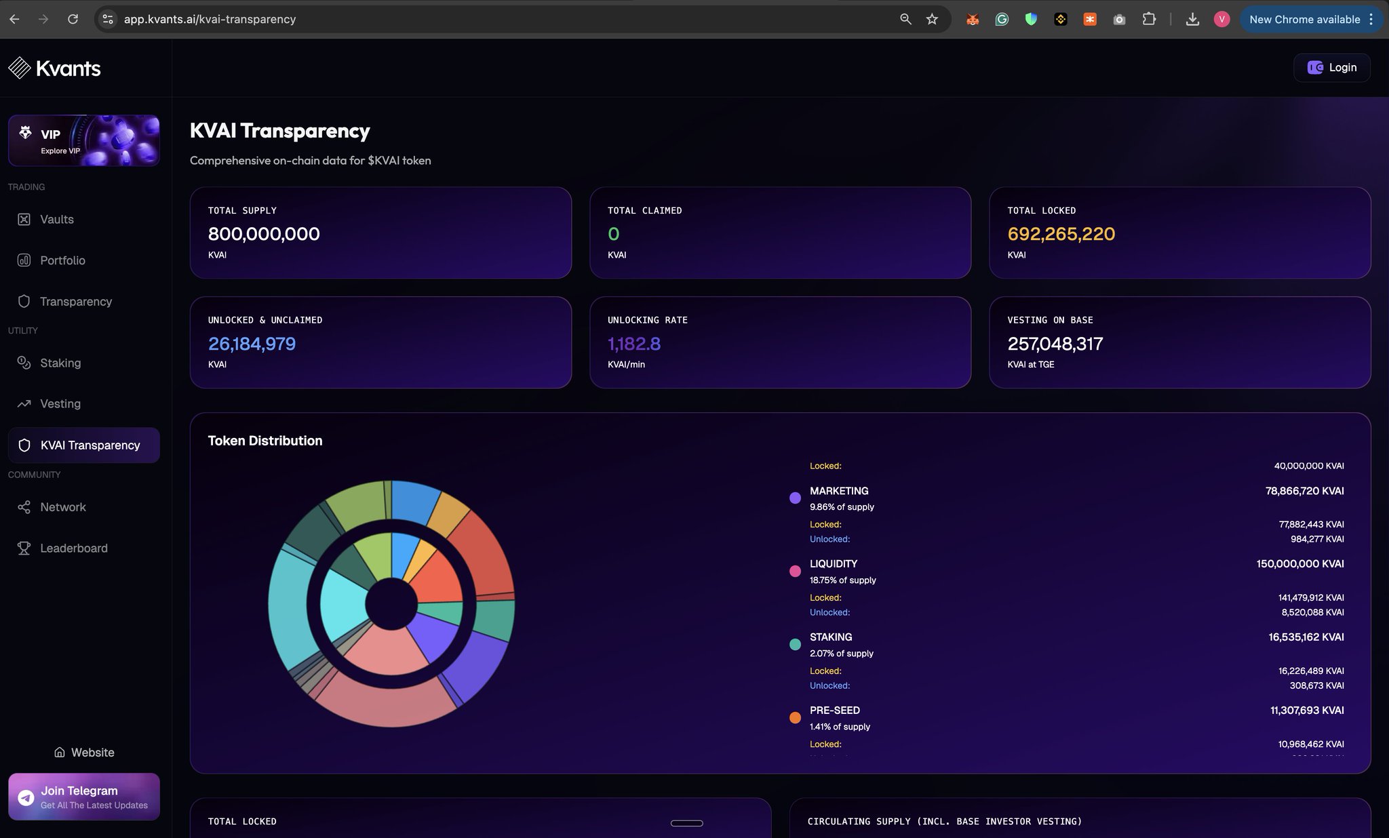Screen dimensions: 1389x838
Task: Click the Liquidity pink color dot
Action: coord(795,571)
